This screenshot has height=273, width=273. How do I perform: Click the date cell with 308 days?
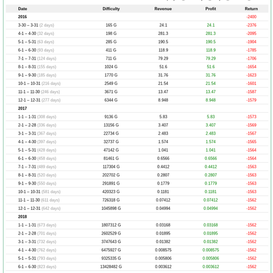[x=37, y=117]
